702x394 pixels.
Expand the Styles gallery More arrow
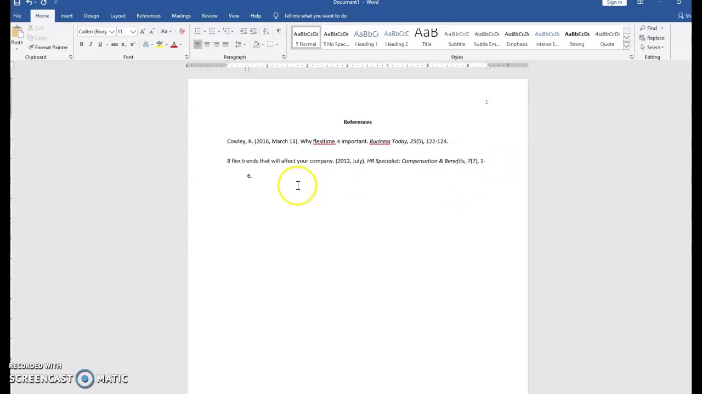click(x=626, y=47)
